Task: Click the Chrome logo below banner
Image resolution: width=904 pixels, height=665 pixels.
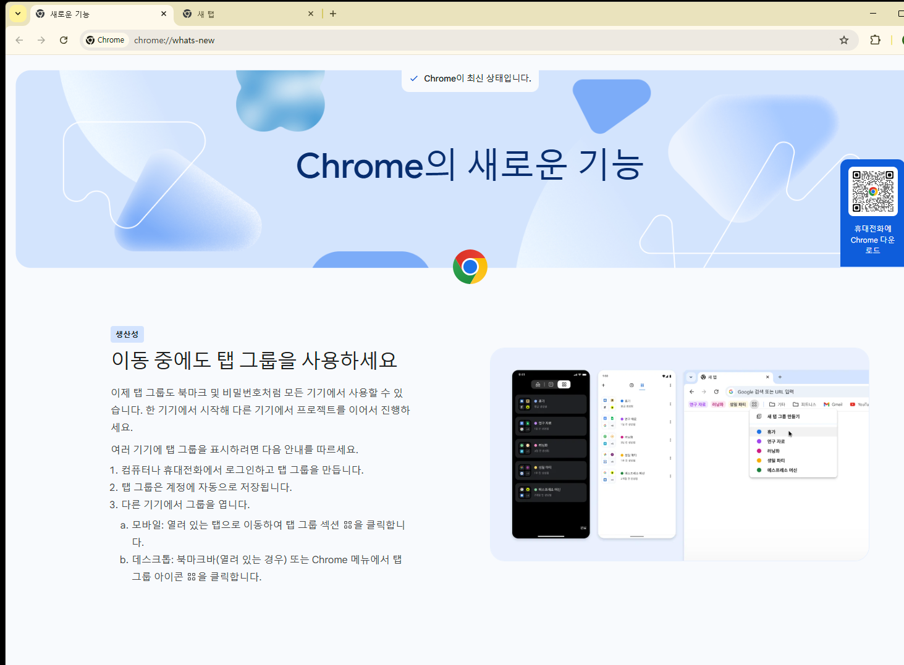Action: click(x=470, y=267)
